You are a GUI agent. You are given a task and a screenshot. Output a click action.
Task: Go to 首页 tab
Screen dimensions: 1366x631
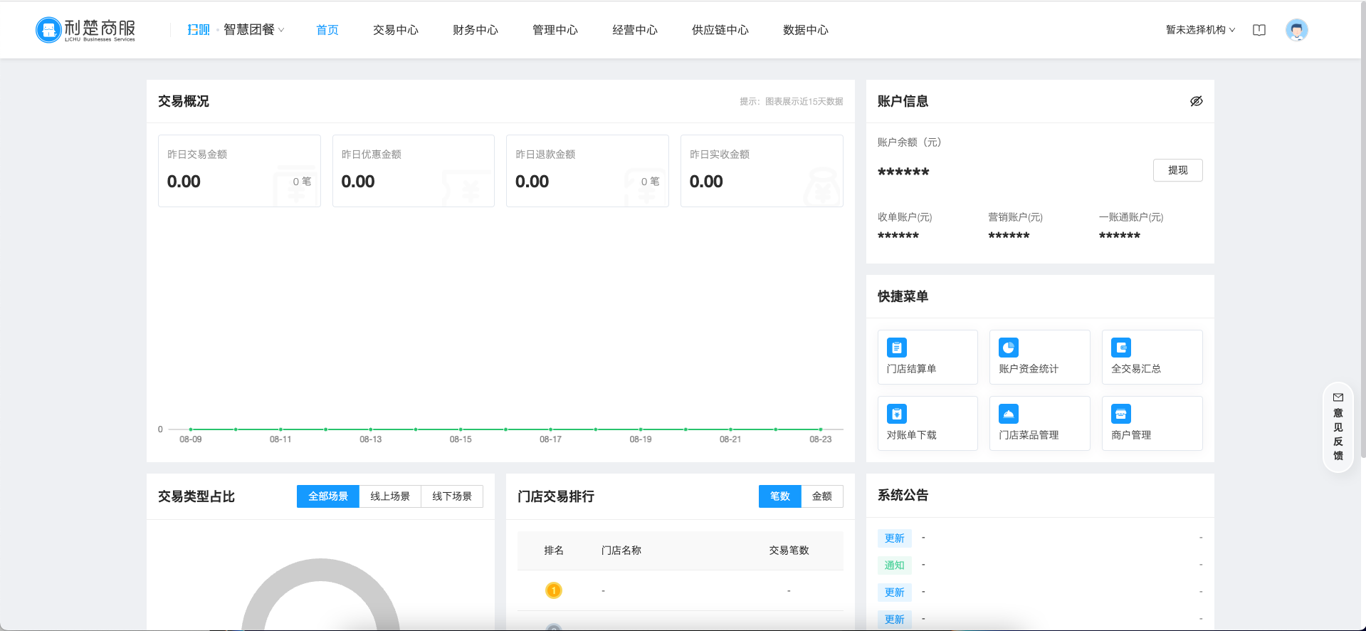point(327,30)
